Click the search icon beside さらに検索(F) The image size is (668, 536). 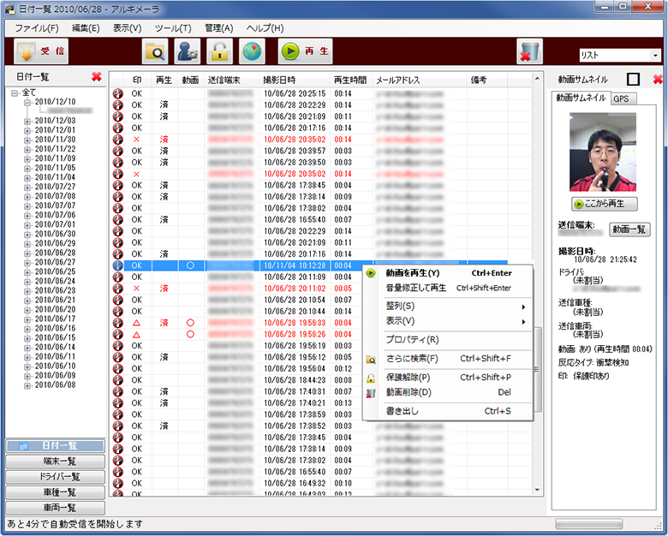tap(371, 360)
